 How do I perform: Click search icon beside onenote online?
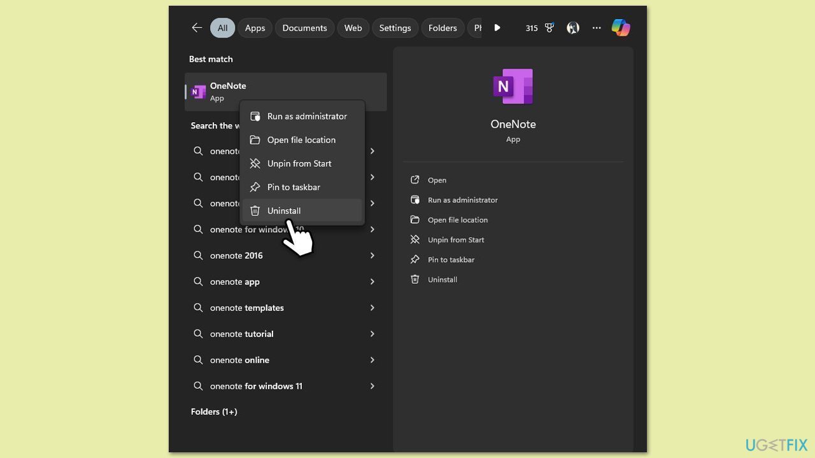click(x=199, y=360)
